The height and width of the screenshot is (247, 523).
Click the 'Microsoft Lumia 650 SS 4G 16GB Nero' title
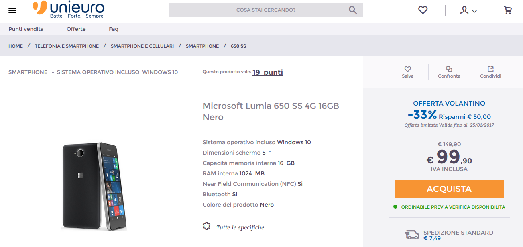tap(271, 112)
